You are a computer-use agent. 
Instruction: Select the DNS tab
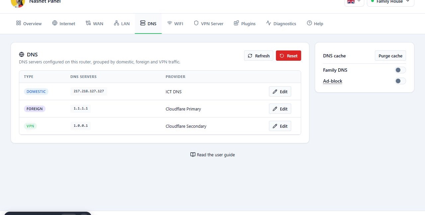(x=148, y=24)
